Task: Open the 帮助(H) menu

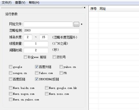Action: click(x=34, y=3)
